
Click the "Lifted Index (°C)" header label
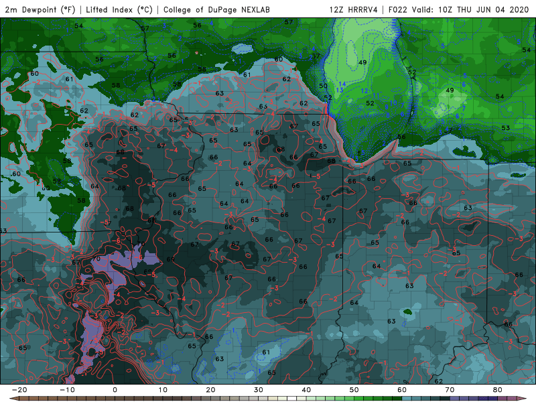(x=119, y=9)
